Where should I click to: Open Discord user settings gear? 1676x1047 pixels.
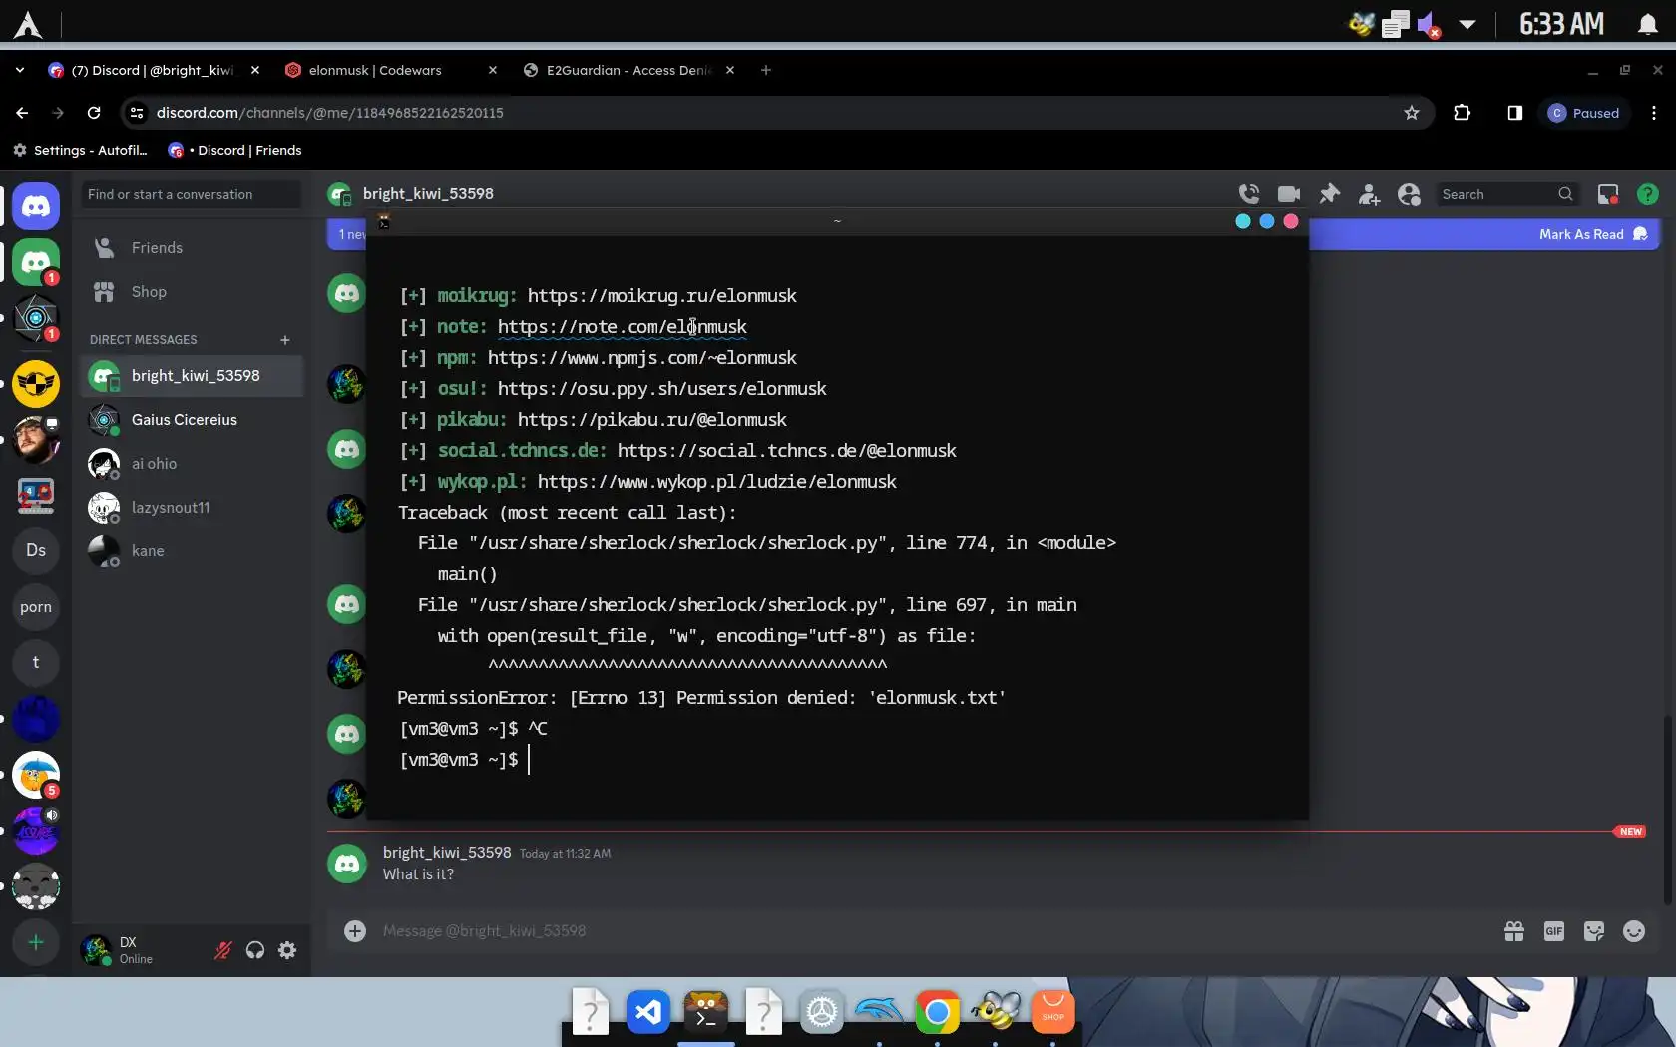[x=287, y=950]
